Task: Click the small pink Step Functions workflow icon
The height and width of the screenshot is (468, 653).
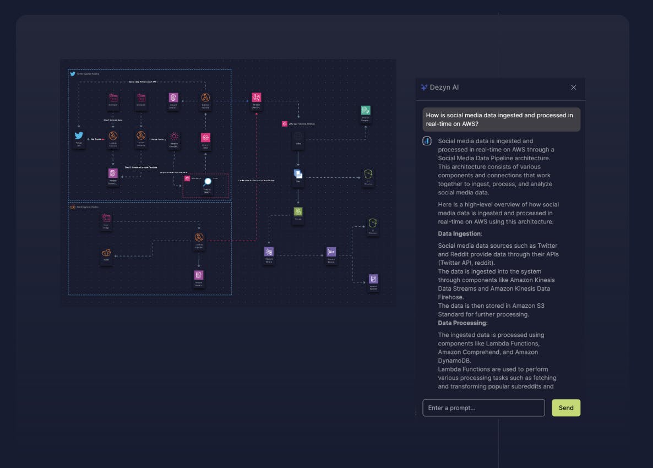Action: click(285, 124)
